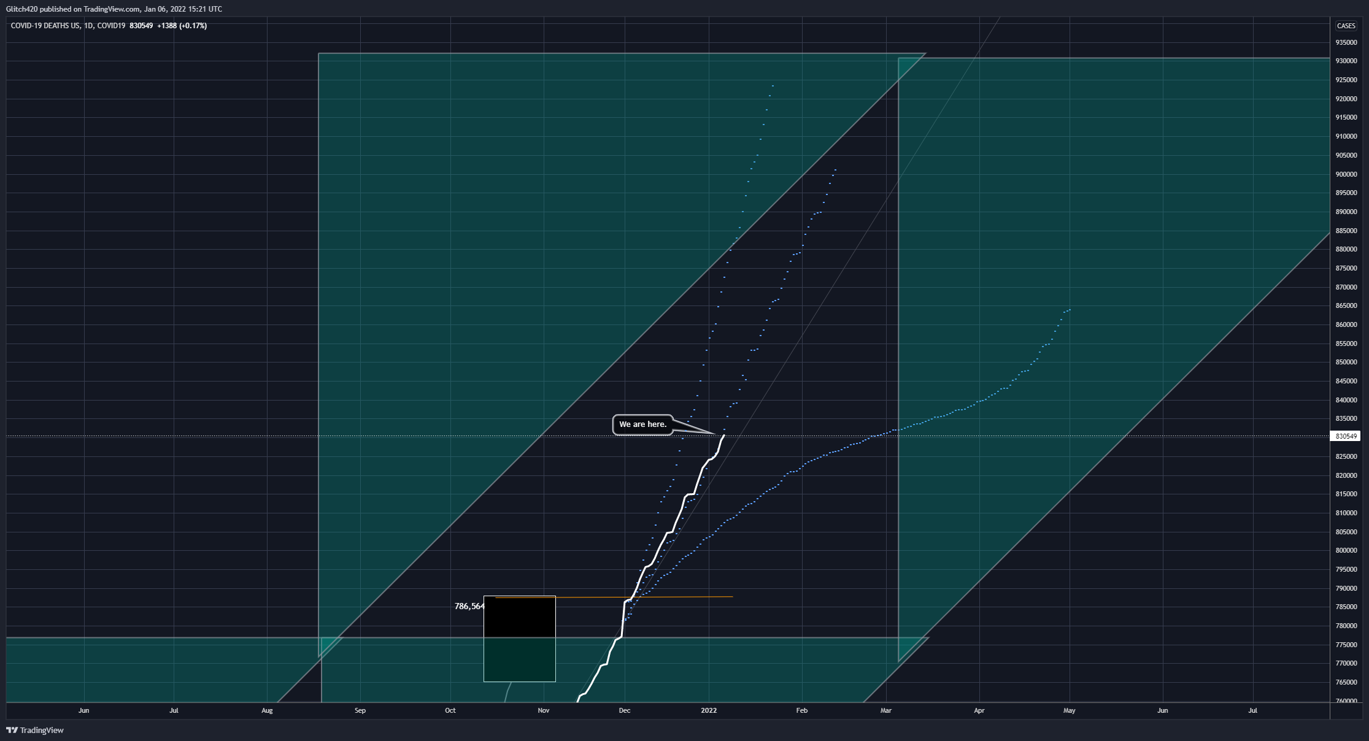The height and width of the screenshot is (741, 1369).
Task: Click the CASES axis label badge
Action: (x=1346, y=26)
